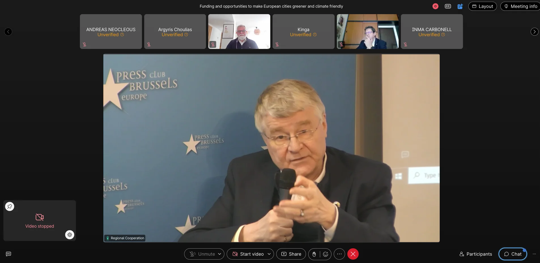This screenshot has height=263, width=540.
Task: Click the pin icon on self-view
Action: tap(10, 206)
